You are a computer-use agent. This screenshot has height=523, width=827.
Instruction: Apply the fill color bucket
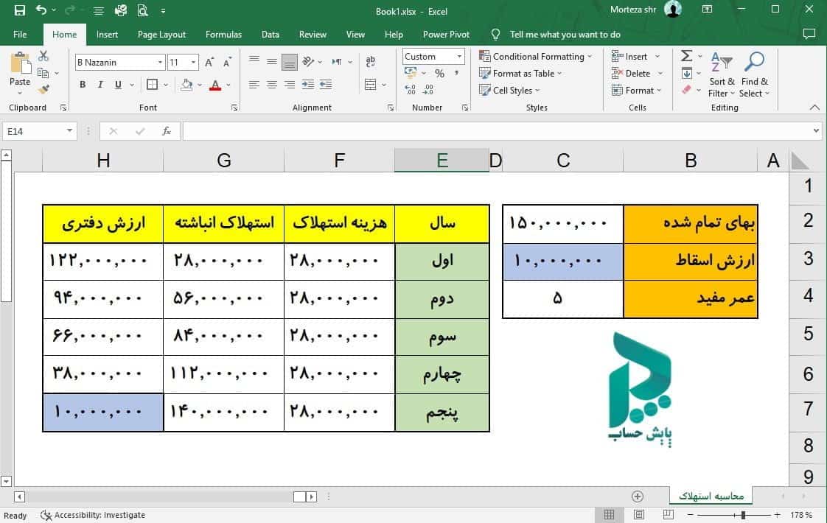(x=186, y=85)
